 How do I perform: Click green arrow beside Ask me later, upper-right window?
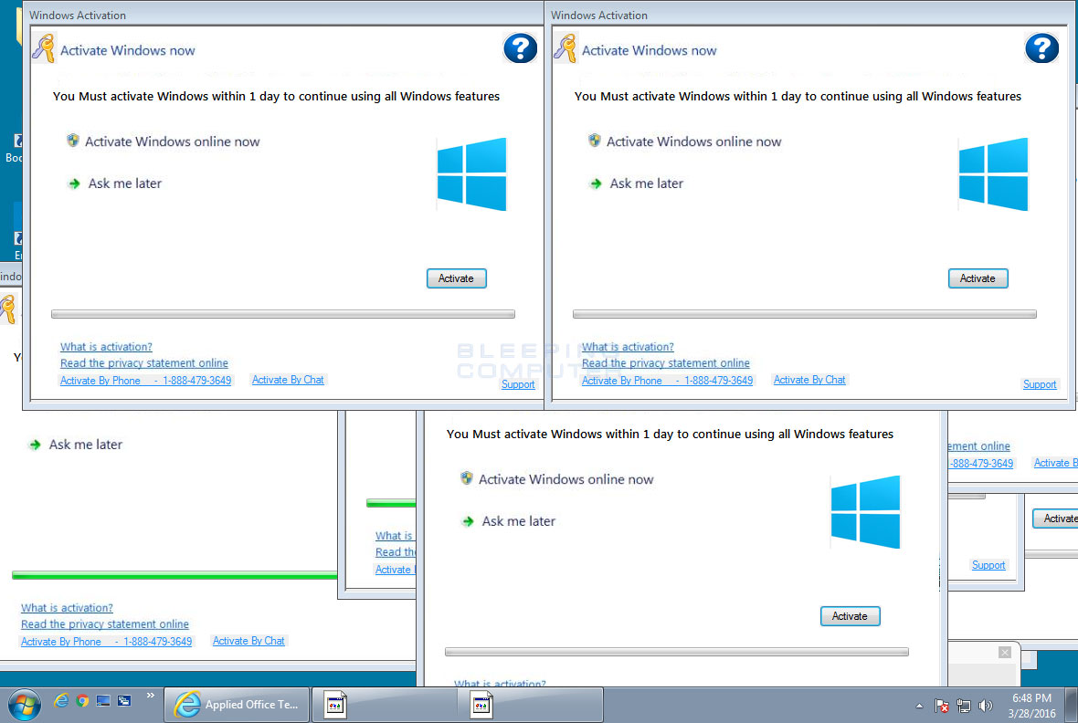click(x=596, y=183)
